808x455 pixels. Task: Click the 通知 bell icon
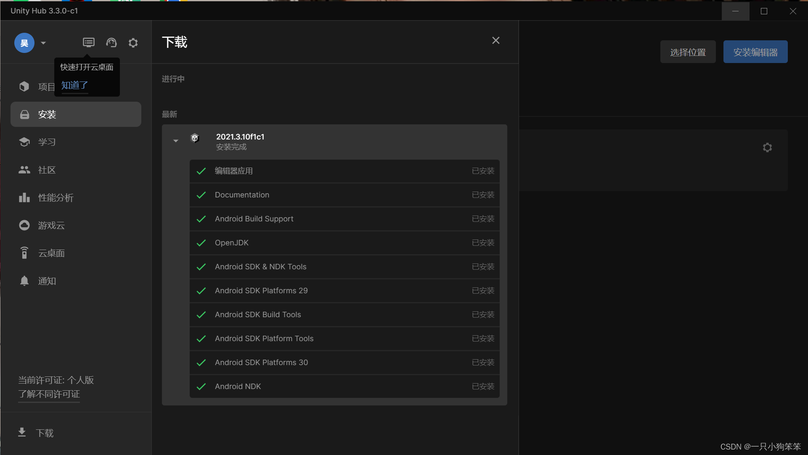pyautogui.click(x=24, y=281)
